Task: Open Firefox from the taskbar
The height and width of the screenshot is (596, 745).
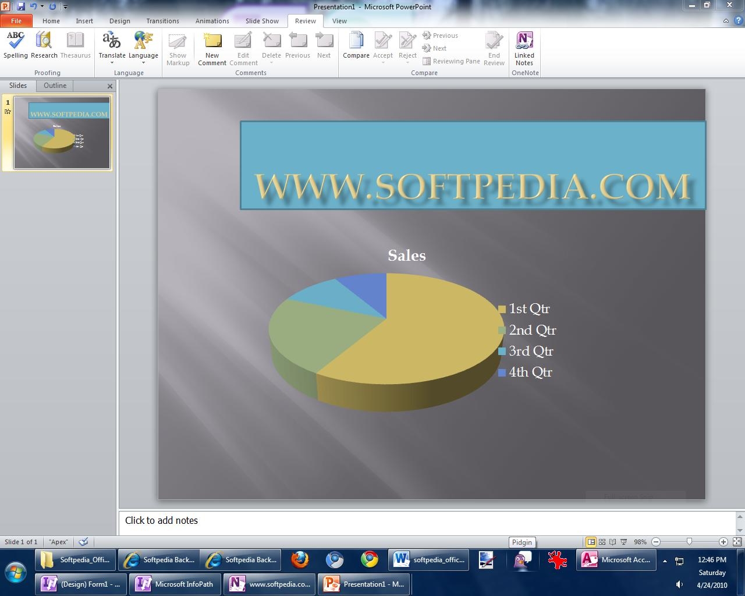Action: (x=300, y=560)
